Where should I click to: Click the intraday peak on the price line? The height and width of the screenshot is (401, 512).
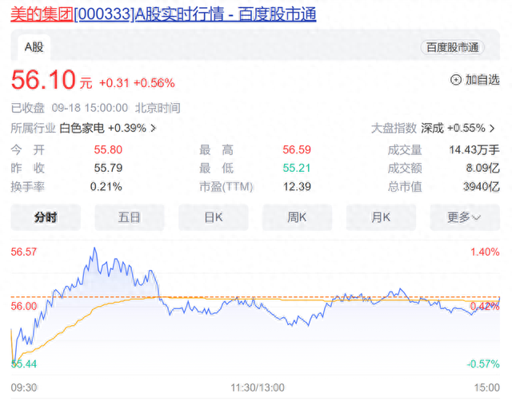tap(94, 248)
